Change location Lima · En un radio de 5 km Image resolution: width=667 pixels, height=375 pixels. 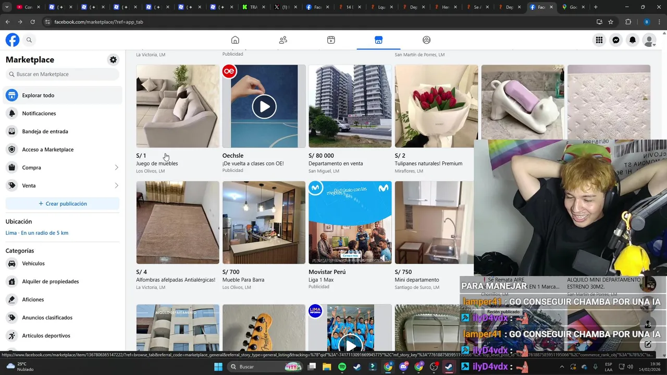37,233
